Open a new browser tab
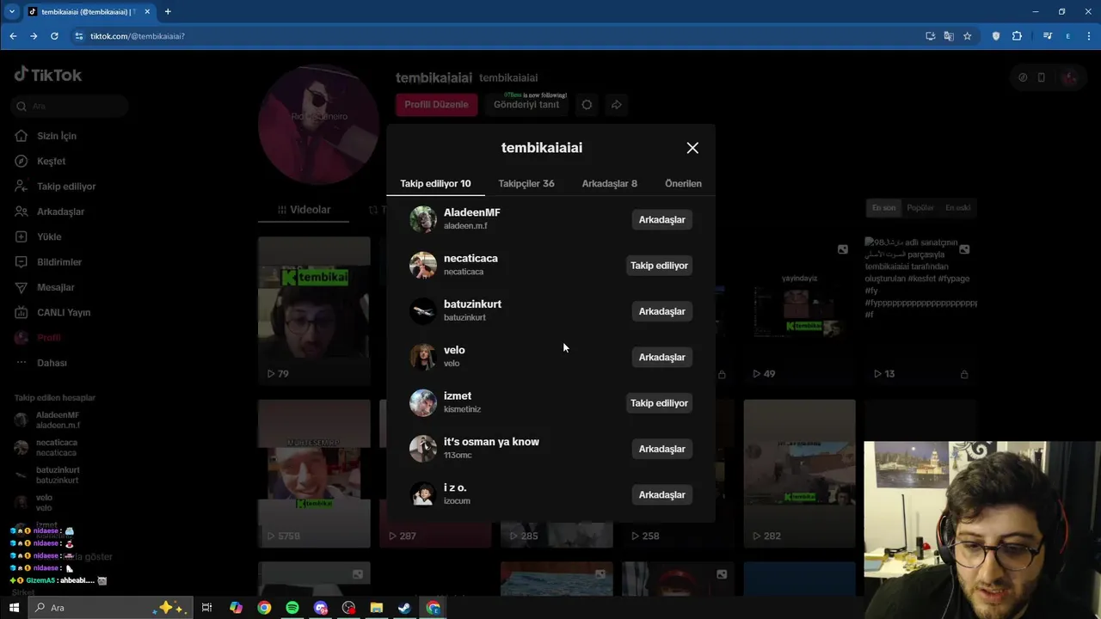 168,11
